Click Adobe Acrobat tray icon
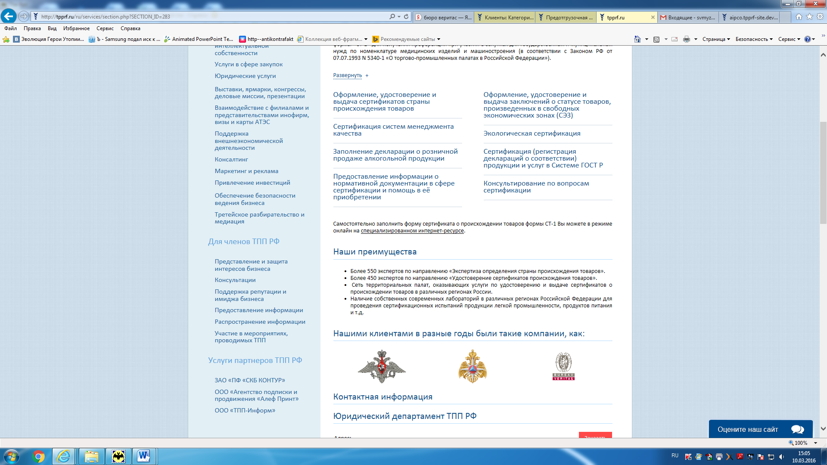Image resolution: width=827 pixels, height=465 pixels. pyautogui.click(x=740, y=456)
